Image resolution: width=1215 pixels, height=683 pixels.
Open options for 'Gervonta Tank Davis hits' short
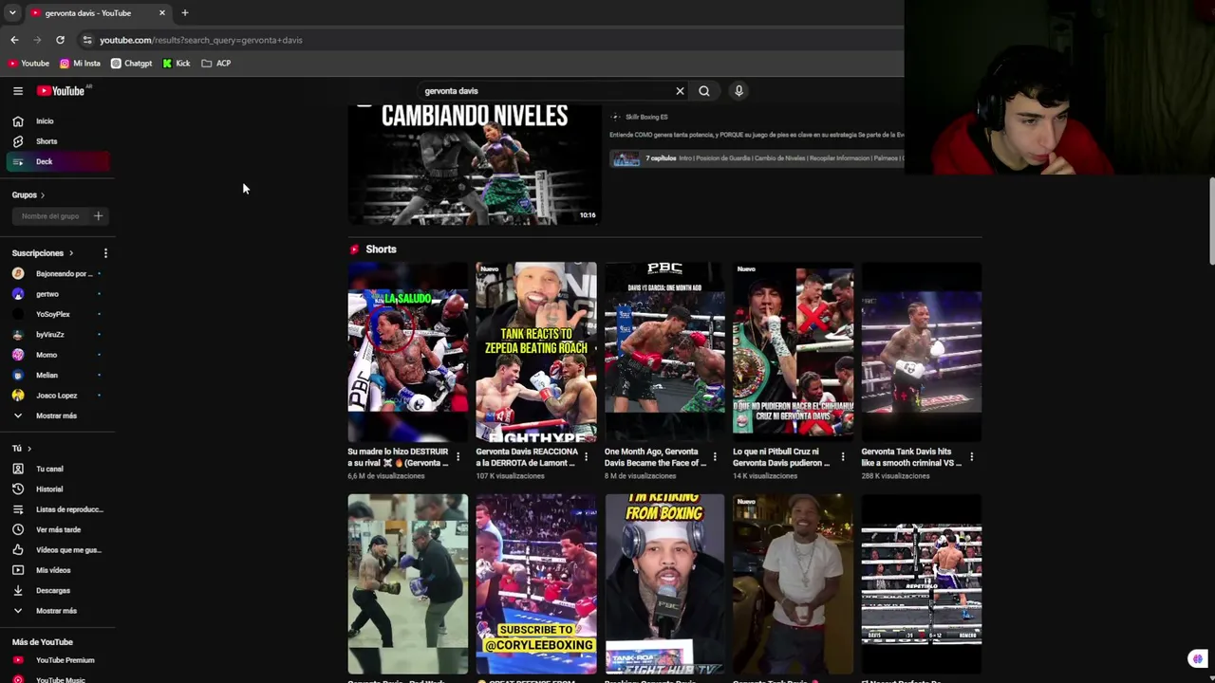point(971,457)
